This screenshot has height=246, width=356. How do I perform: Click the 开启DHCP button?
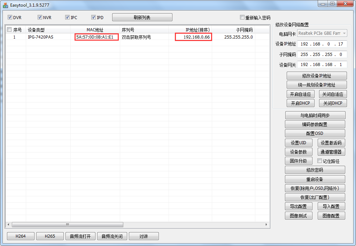click(300, 103)
